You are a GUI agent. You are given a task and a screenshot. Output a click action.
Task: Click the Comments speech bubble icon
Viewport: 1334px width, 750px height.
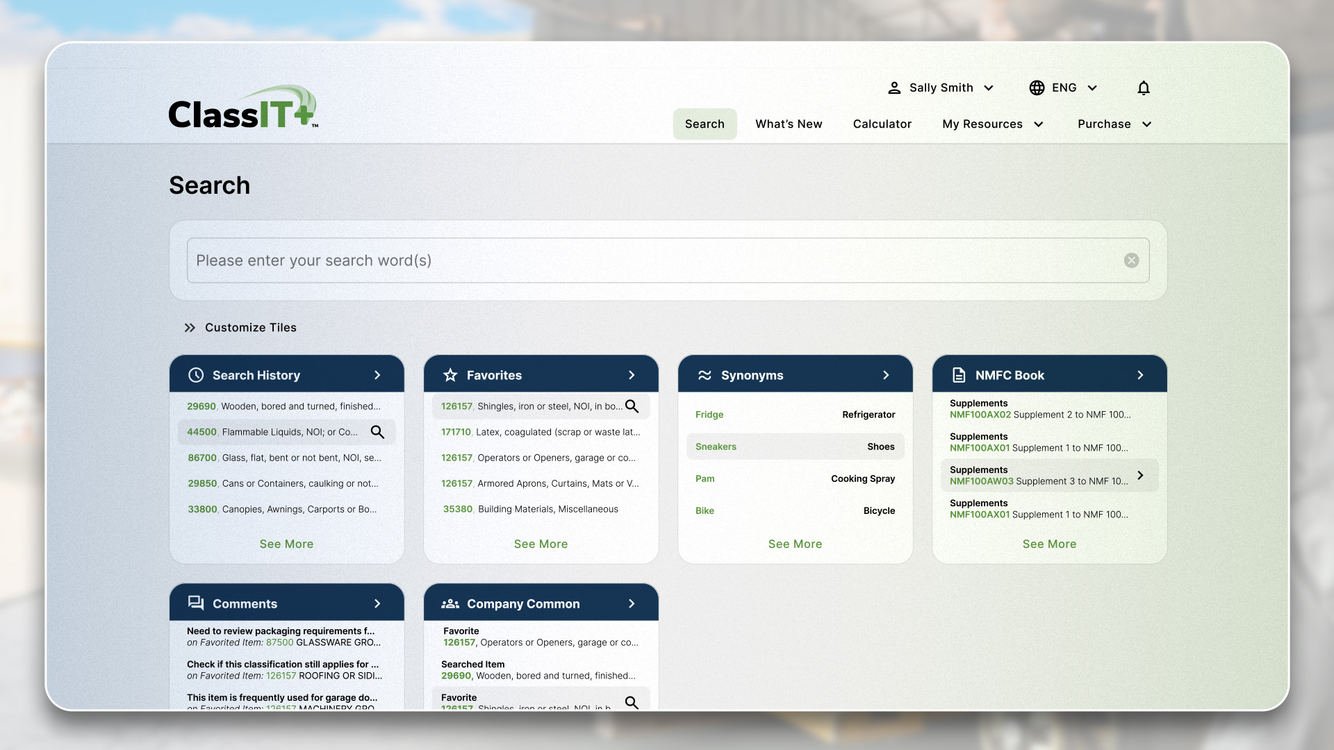click(x=196, y=603)
